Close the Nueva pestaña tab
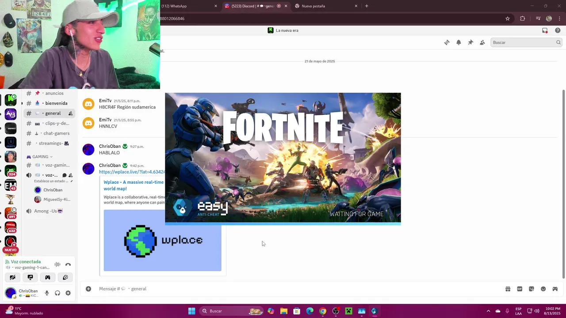This screenshot has height=318, width=566. 356,6
